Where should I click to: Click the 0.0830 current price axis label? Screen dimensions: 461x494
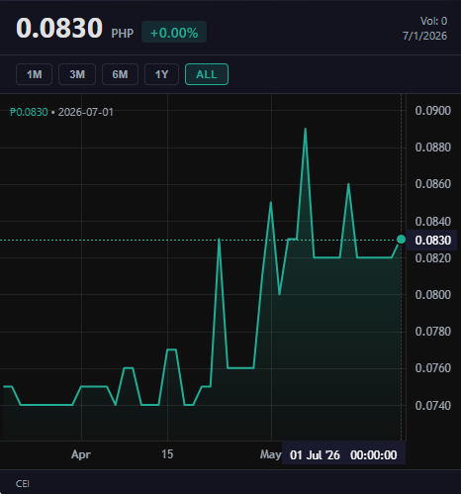(x=431, y=240)
